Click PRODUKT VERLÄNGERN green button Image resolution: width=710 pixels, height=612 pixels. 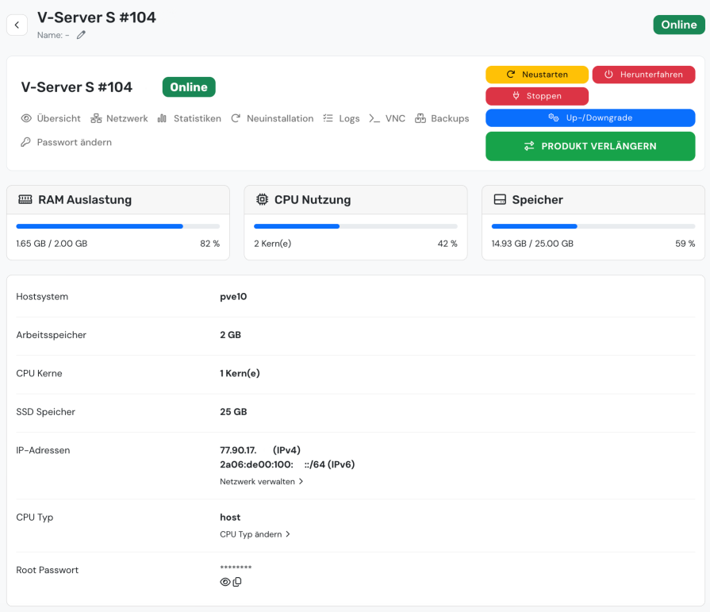click(x=590, y=146)
